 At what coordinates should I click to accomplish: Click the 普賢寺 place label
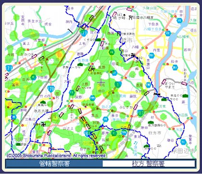coord(190,139)
